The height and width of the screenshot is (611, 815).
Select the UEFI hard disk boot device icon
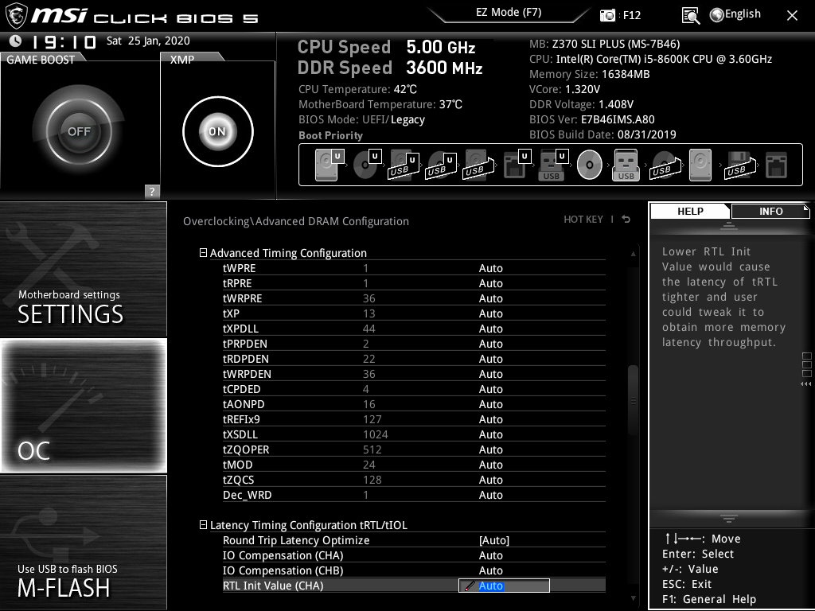[330, 165]
